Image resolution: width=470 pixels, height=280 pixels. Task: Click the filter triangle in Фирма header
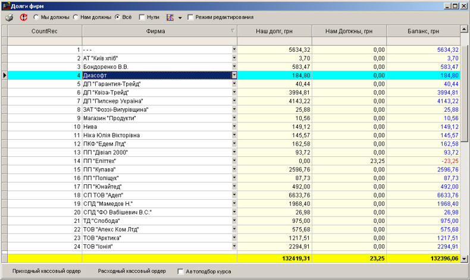pyautogui.click(x=233, y=30)
